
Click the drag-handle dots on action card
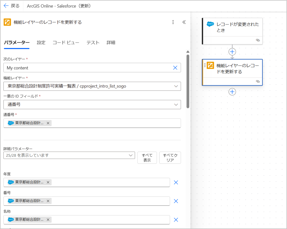(205, 65)
